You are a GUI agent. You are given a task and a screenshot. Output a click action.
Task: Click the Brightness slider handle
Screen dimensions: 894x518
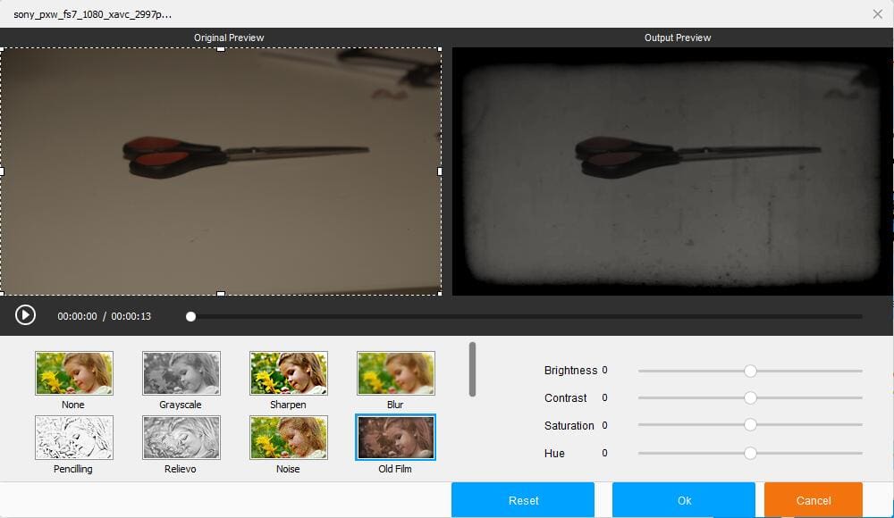coord(750,371)
